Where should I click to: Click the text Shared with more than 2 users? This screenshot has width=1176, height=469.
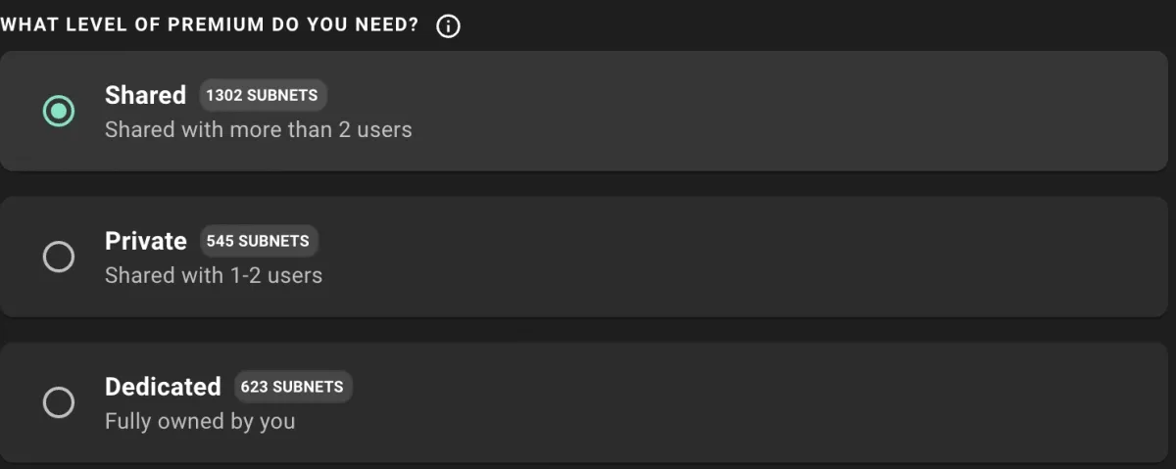coord(259,129)
